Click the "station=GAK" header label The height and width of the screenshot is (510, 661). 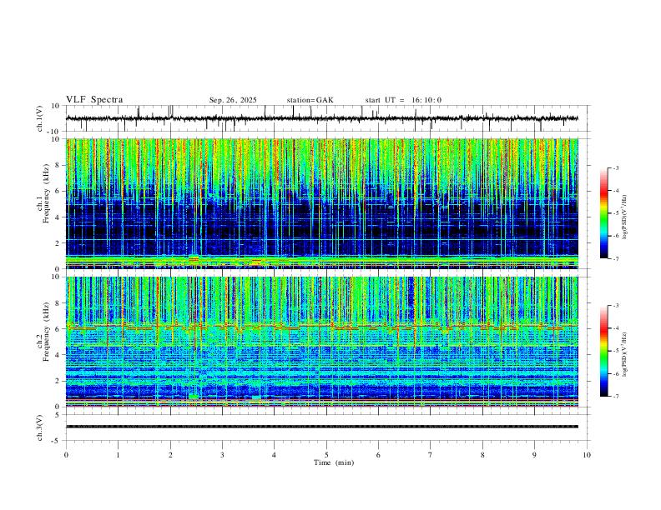[x=310, y=100]
